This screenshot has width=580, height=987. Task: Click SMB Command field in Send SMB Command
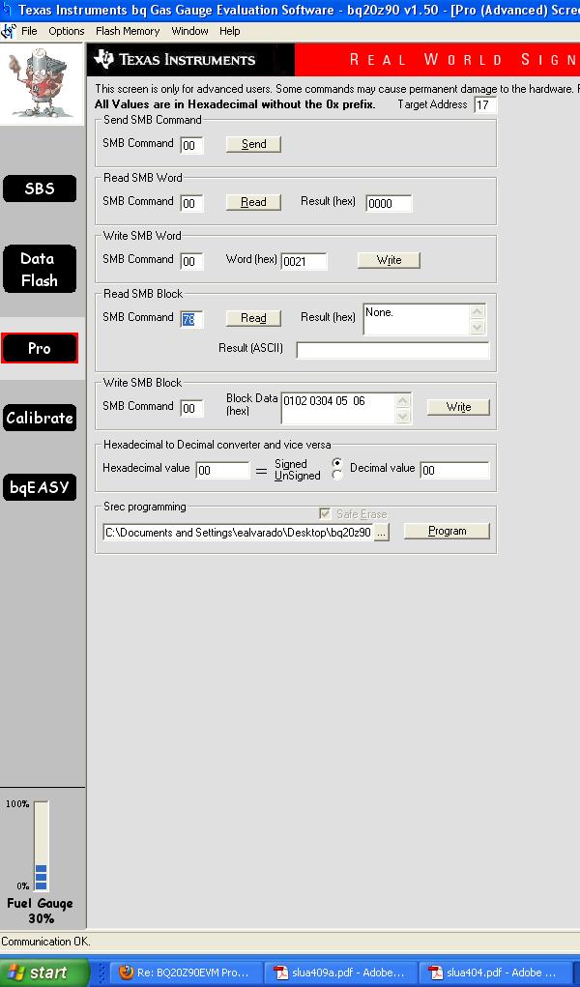[x=192, y=145]
